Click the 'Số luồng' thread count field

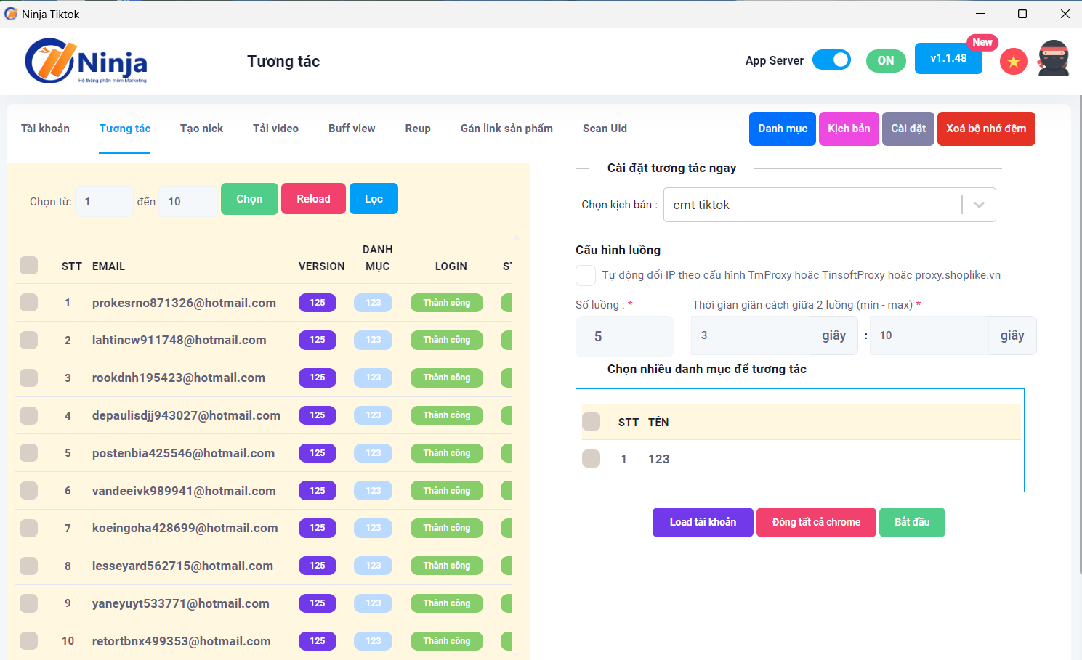tap(624, 336)
